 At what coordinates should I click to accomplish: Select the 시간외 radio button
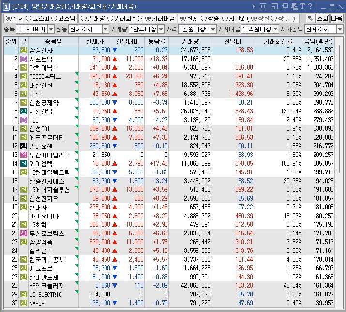click(225, 18)
